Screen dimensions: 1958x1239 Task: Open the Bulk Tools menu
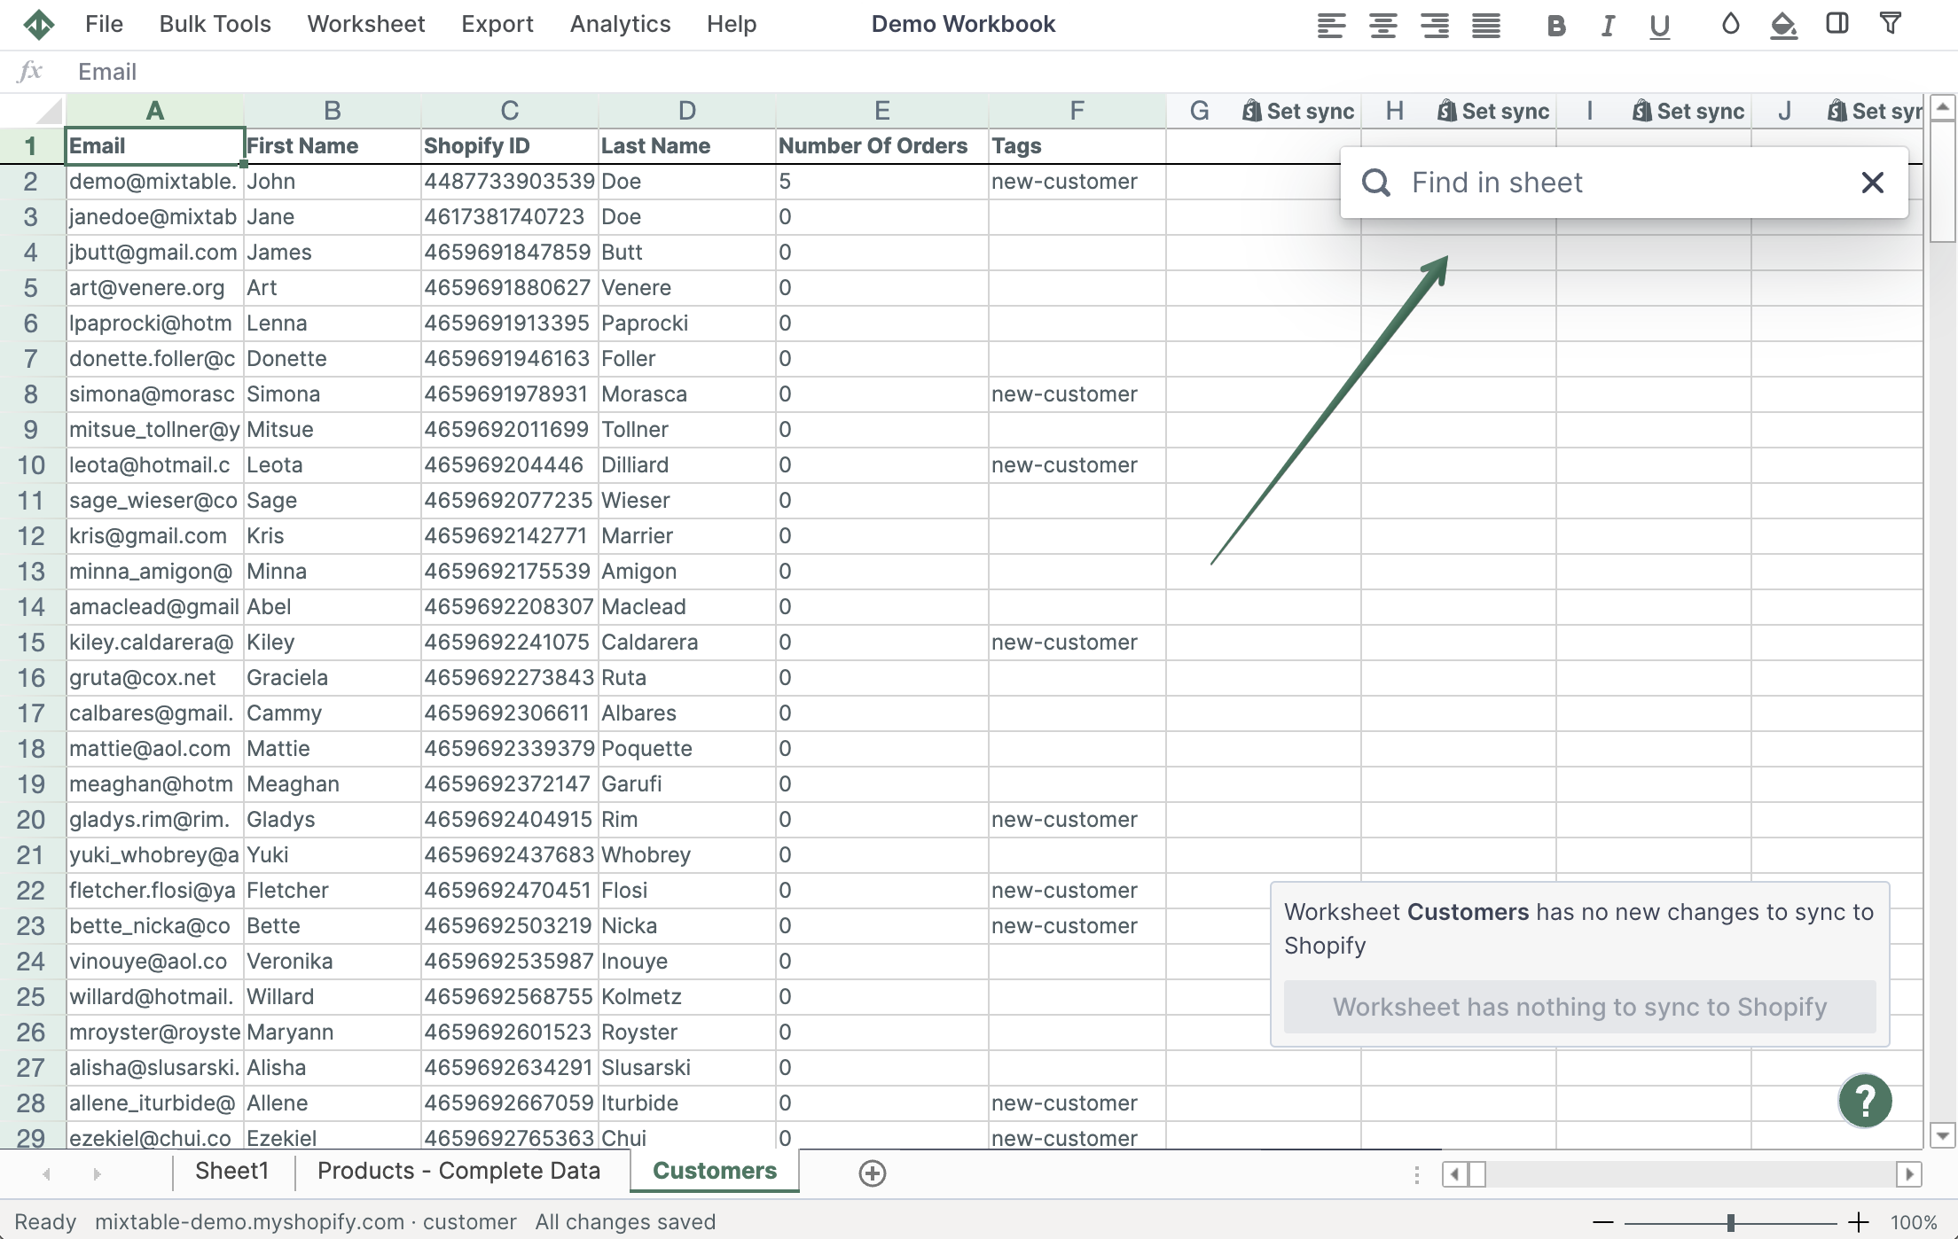(x=214, y=24)
